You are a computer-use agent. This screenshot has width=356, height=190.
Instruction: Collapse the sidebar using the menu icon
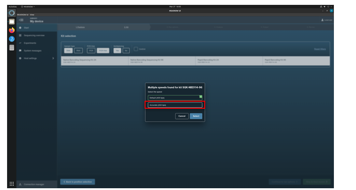point(21,20)
